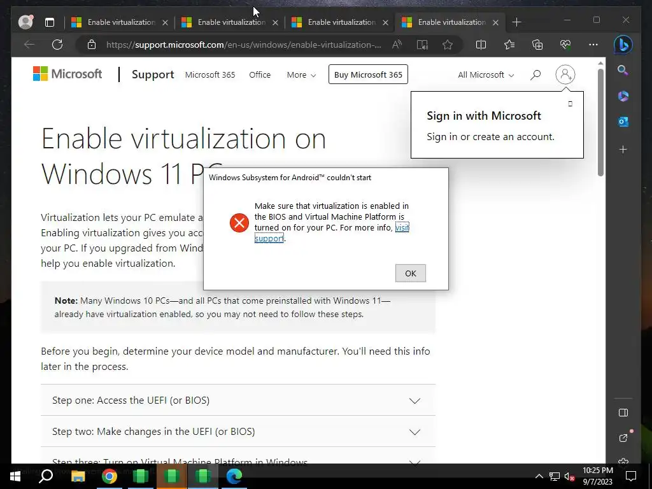Screen dimensions: 652x489
Task: Click the Support header link
Action: (x=153, y=74)
